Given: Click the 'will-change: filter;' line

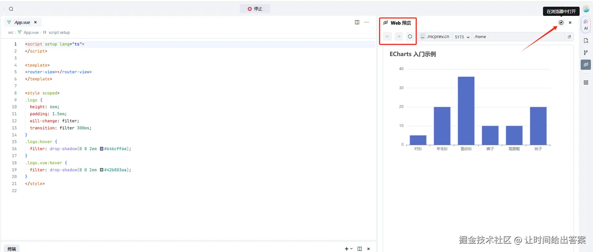Looking at the screenshot, I should [x=55, y=121].
